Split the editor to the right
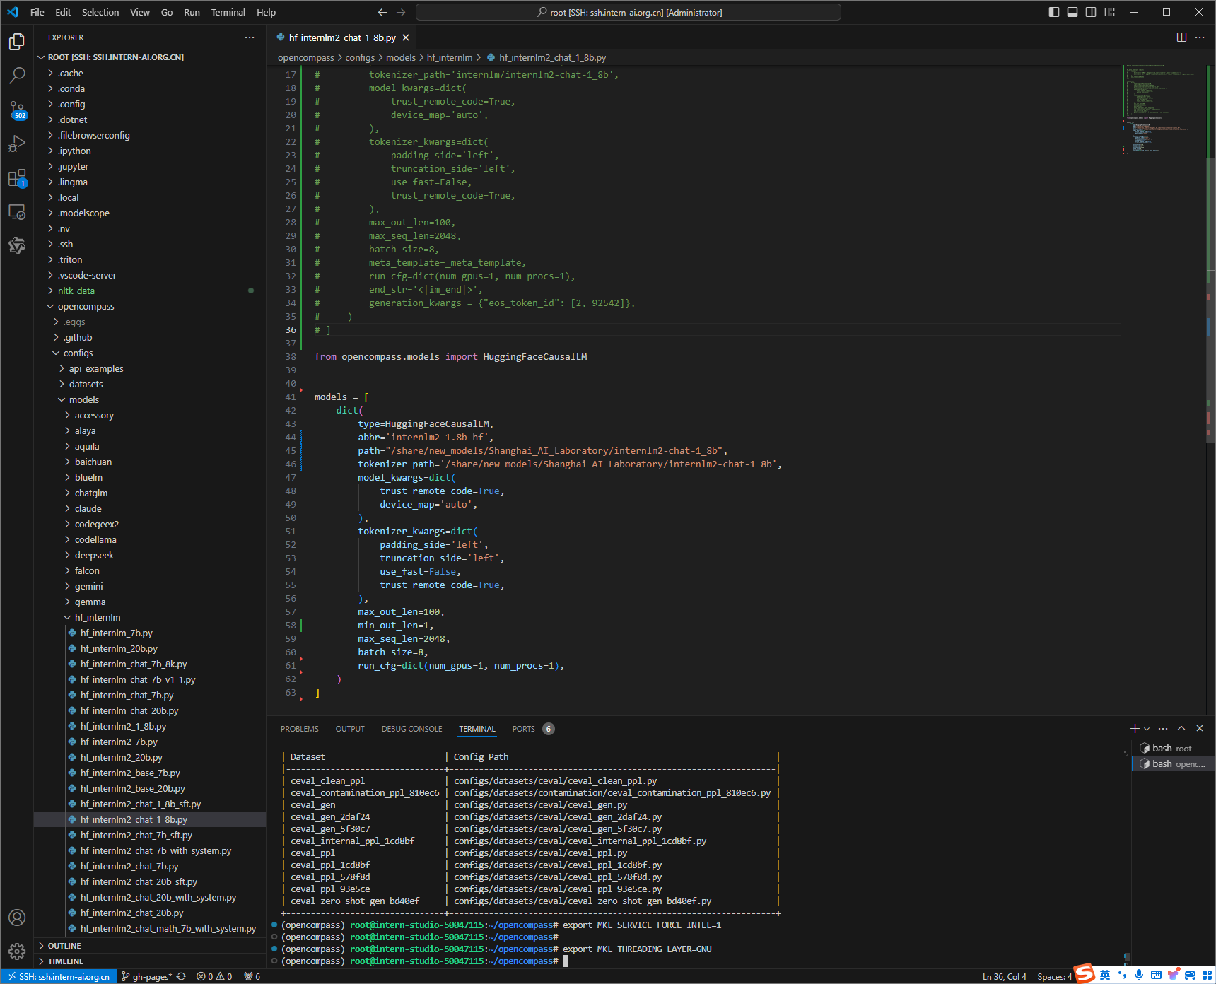The image size is (1216, 984). [x=1181, y=37]
